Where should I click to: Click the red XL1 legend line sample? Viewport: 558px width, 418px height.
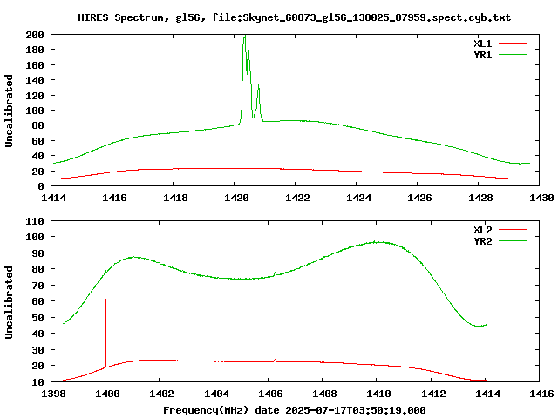pyautogui.click(x=513, y=44)
